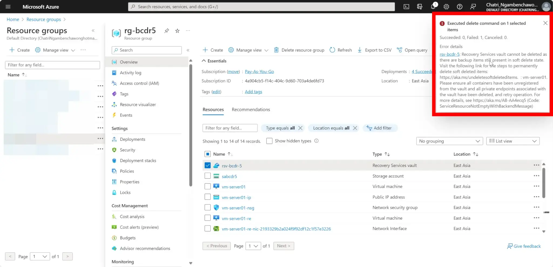Remove the Type equals all filter
553x267 pixels.
tap(300, 128)
